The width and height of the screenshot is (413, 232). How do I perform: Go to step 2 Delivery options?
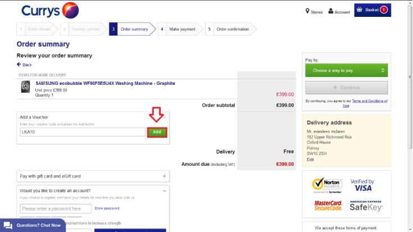[x=83, y=29]
